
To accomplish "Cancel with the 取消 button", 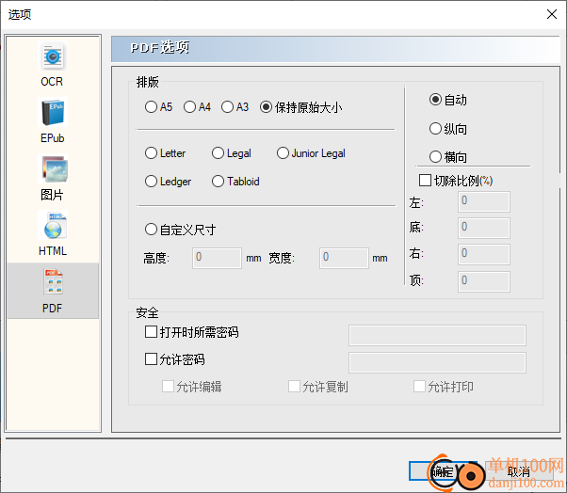I will click(519, 471).
